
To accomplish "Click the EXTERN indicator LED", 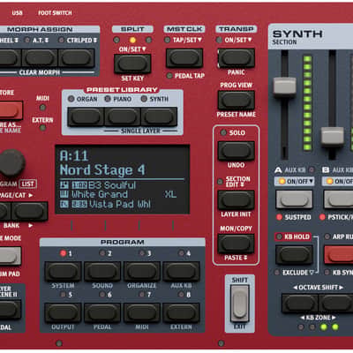I will (42, 128).
